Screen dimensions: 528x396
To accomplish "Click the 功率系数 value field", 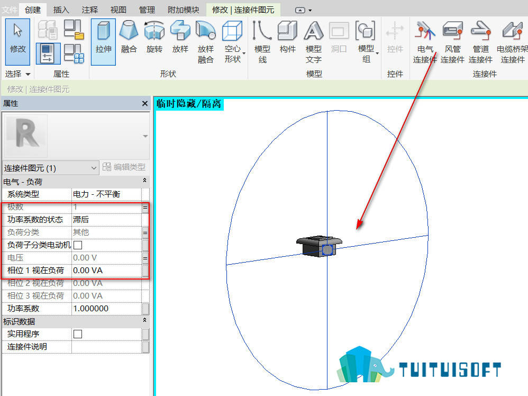I will click(107, 308).
